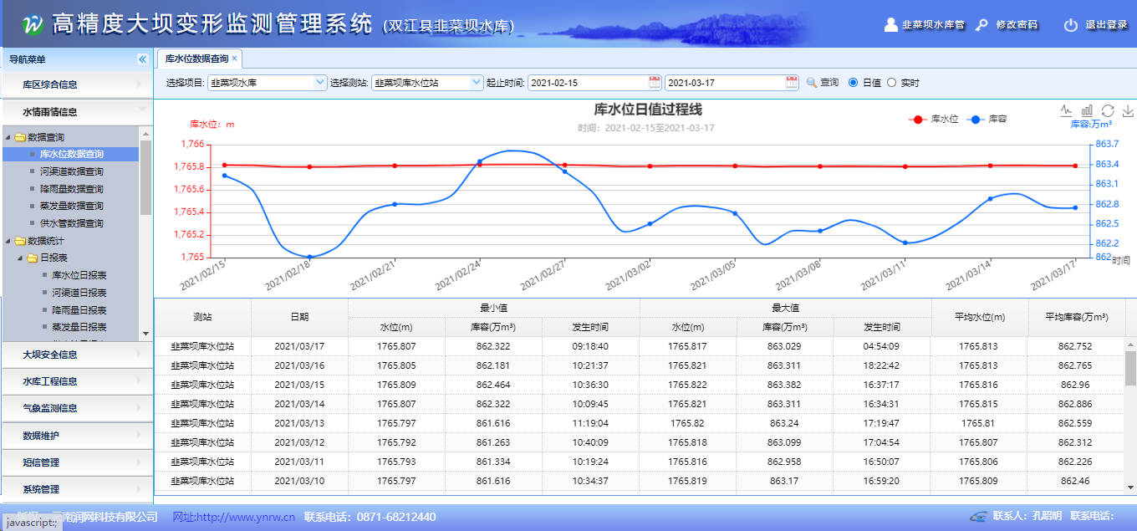Collapse the 导航菜单 navigation panel

click(142, 59)
